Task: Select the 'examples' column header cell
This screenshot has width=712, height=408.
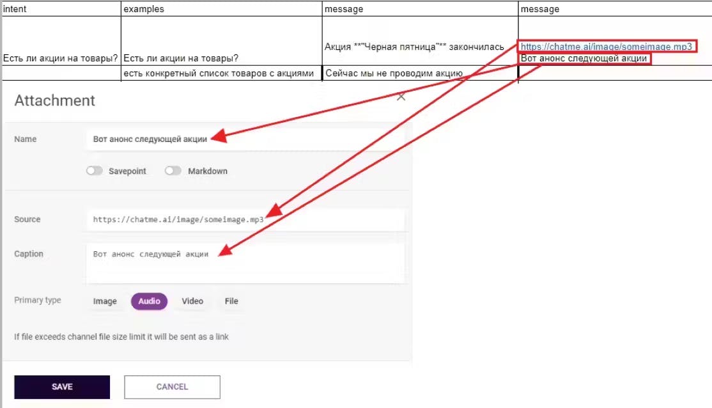Action: tap(222, 9)
